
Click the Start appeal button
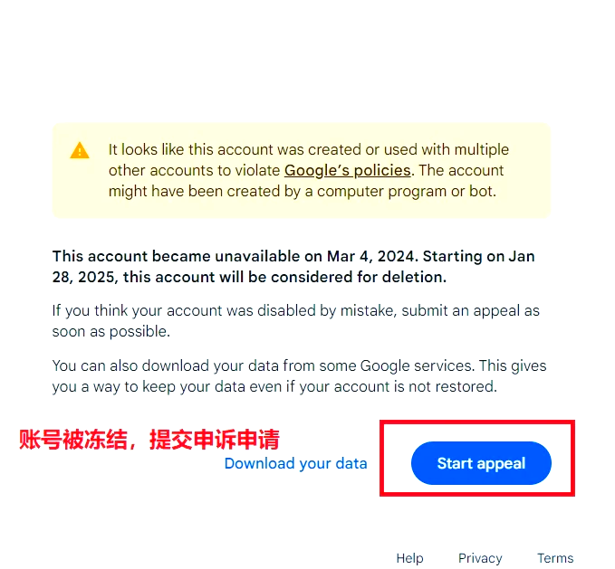pyautogui.click(x=481, y=463)
